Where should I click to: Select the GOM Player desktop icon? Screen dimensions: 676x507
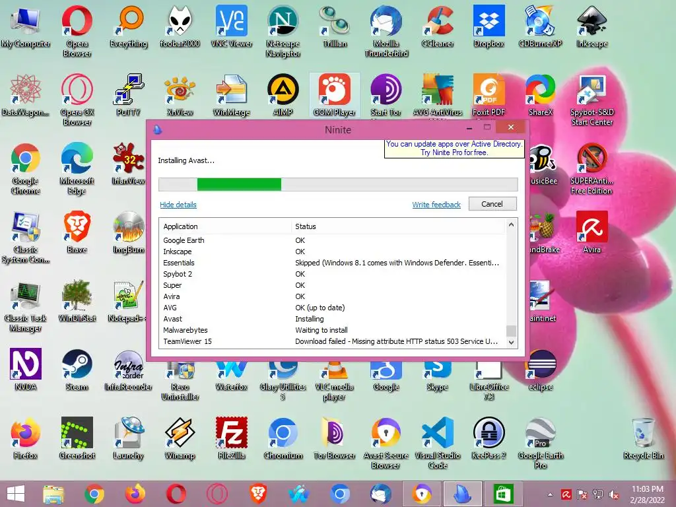[x=335, y=95]
